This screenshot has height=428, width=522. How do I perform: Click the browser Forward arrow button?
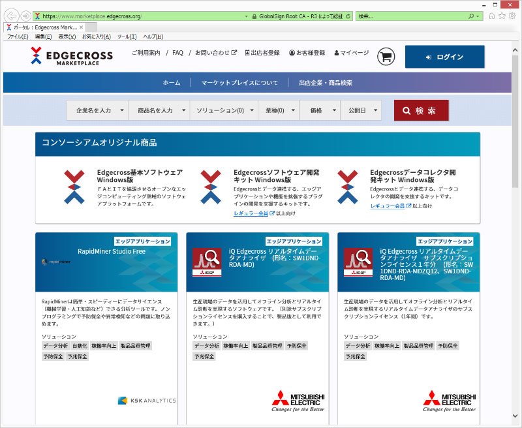(25, 16)
